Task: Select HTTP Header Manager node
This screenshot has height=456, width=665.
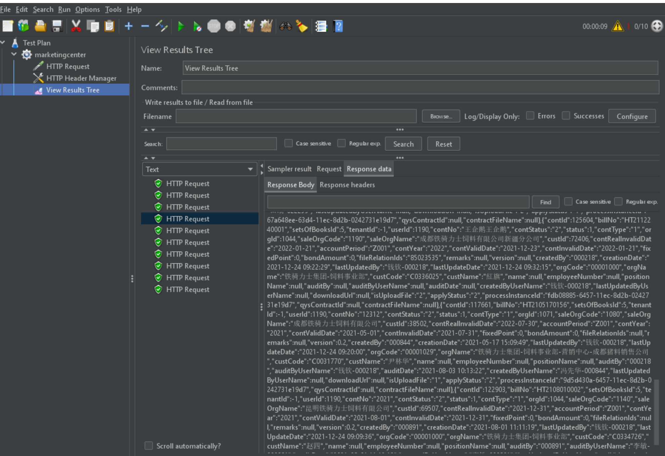Action: tap(81, 78)
